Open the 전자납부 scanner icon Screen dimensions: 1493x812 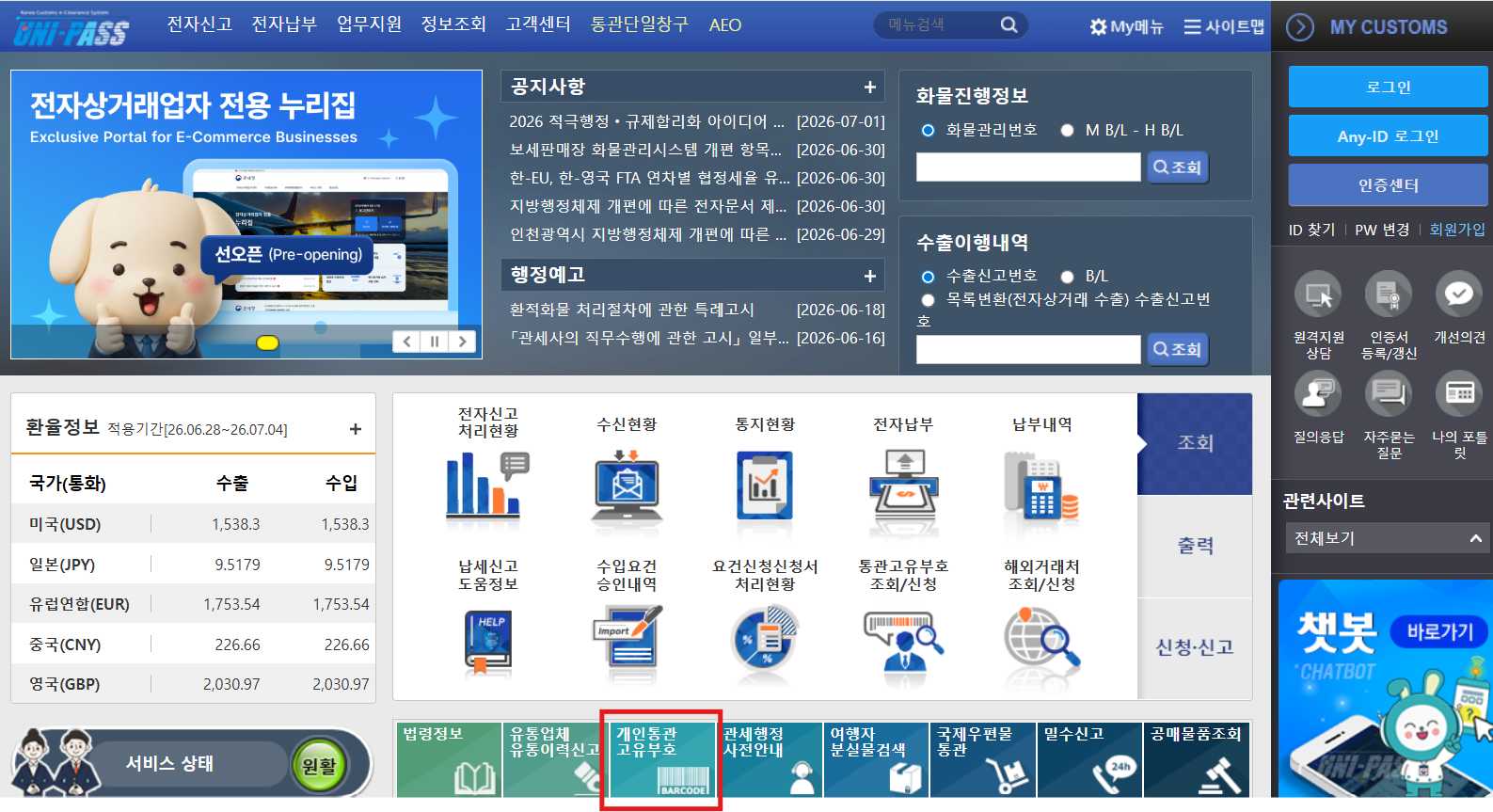(x=903, y=486)
